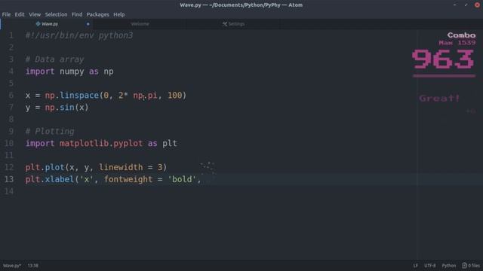Click 'sin' on line 7
The width and height of the screenshot is (483, 271).
[67, 107]
